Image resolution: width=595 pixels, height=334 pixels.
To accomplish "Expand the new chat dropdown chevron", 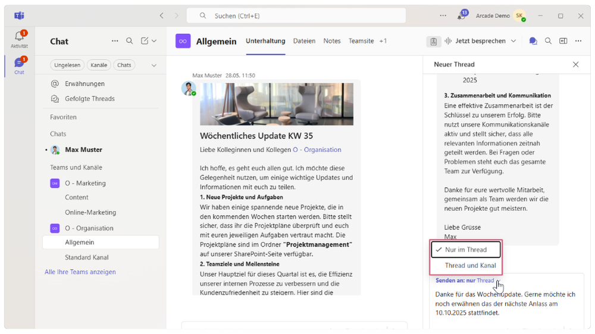I will [x=154, y=40].
